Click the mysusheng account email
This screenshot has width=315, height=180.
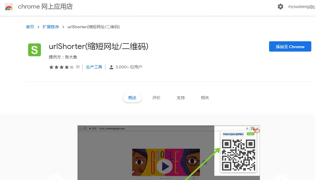click(302, 7)
